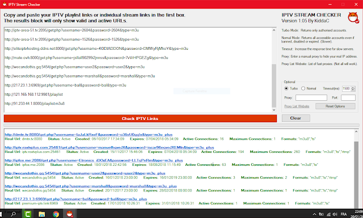Click the 217.23.1.3:6969 input line
The width and height of the screenshot is (363, 218).
pos(65,86)
